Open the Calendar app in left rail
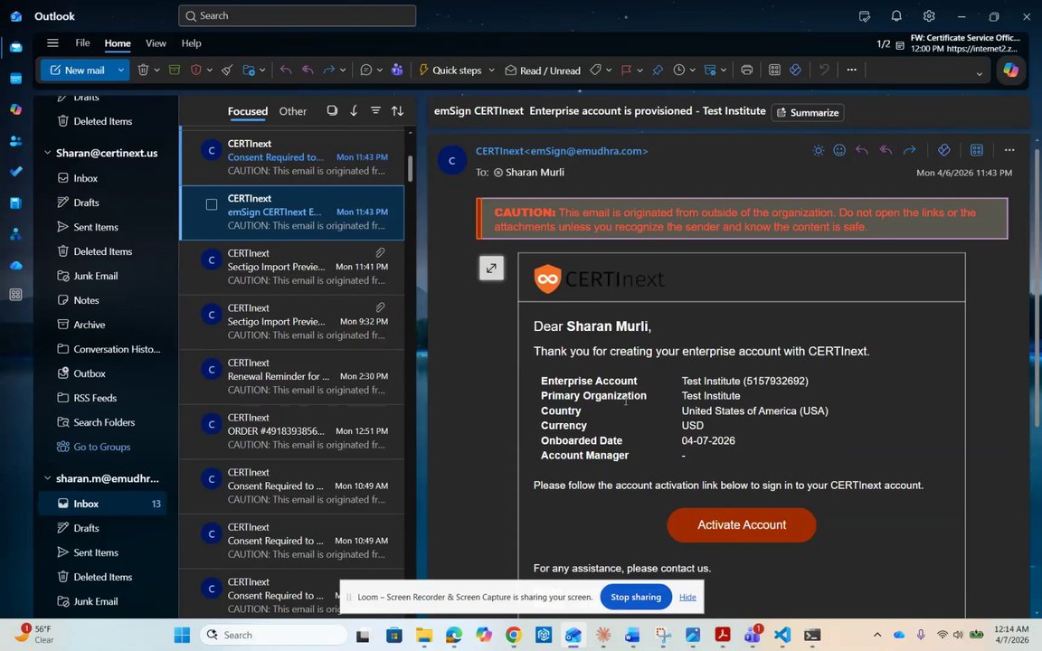 point(16,79)
